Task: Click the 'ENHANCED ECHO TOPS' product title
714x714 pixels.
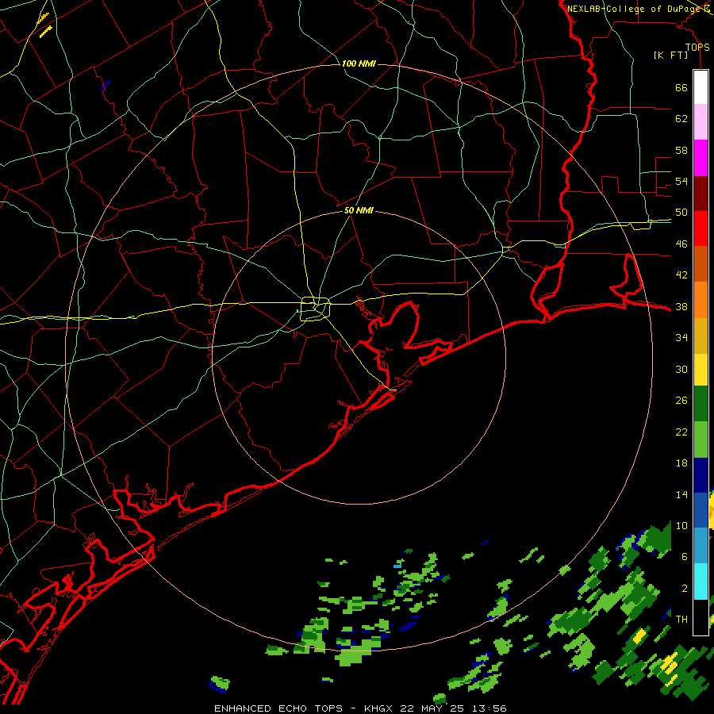Action: click(x=278, y=708)
